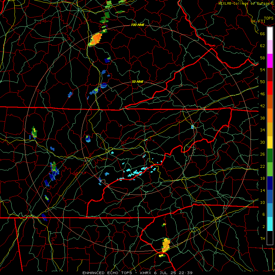The image size is (275, 275).
Task: Click the black TH legend swatch
Action: [270, 238]
